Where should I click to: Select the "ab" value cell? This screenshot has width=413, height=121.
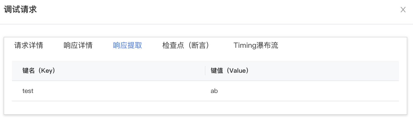(x=214, y=91)
